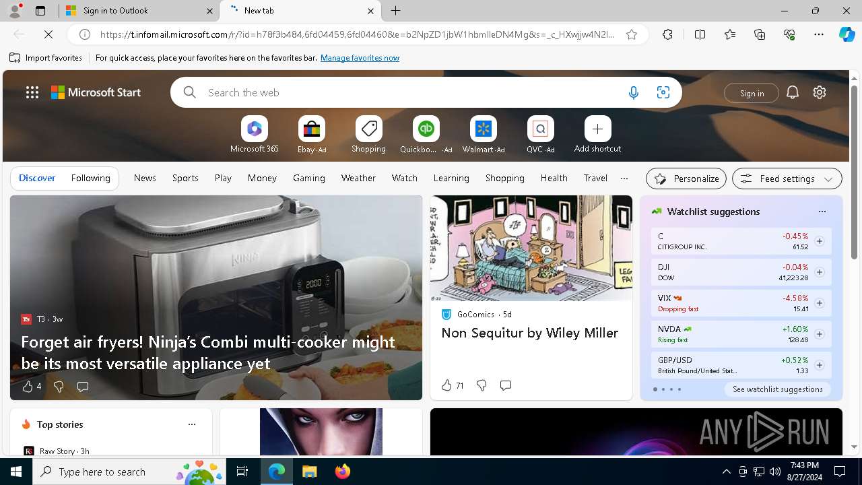The height and width of the screenshot is (485, 862).
Task: Toggle the Edge split screen icon
Action: point(700,34)
